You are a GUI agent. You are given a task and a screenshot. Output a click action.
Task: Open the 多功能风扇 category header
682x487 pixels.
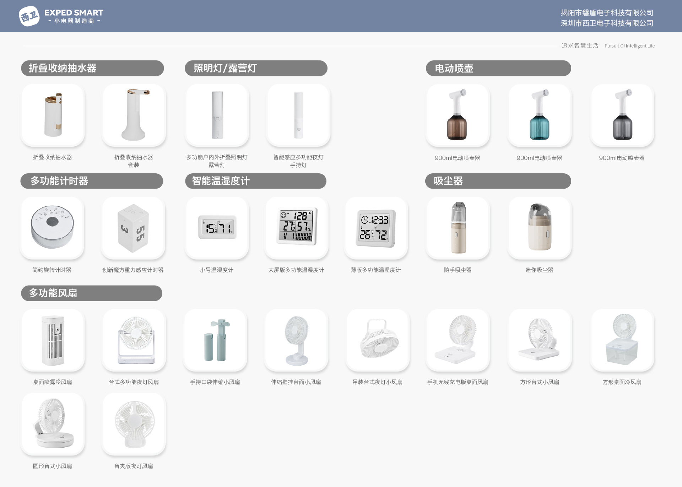[92, 293]
